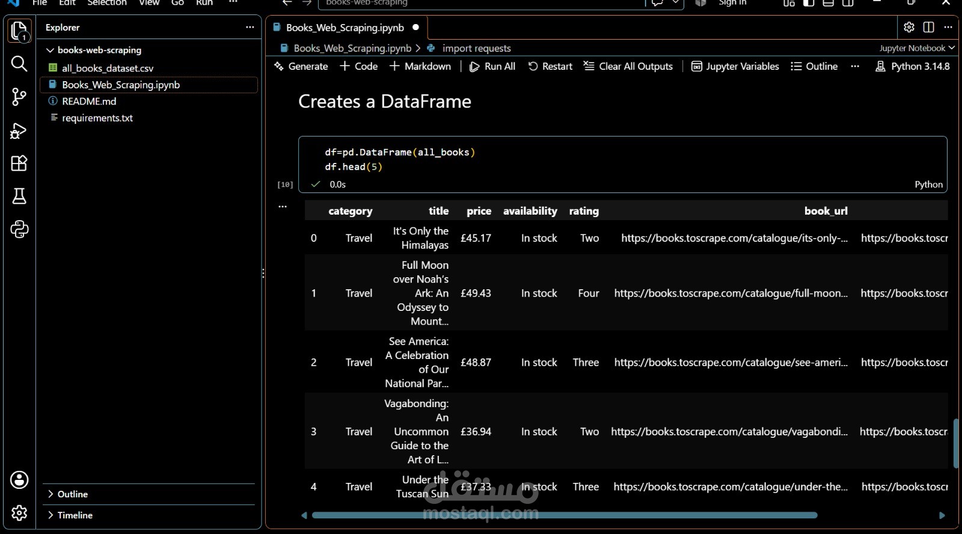Image resolution: width=962 pixels, height=534 pixels.
Task: Clear All Outputs in the notebook
Action: [628, 66]
